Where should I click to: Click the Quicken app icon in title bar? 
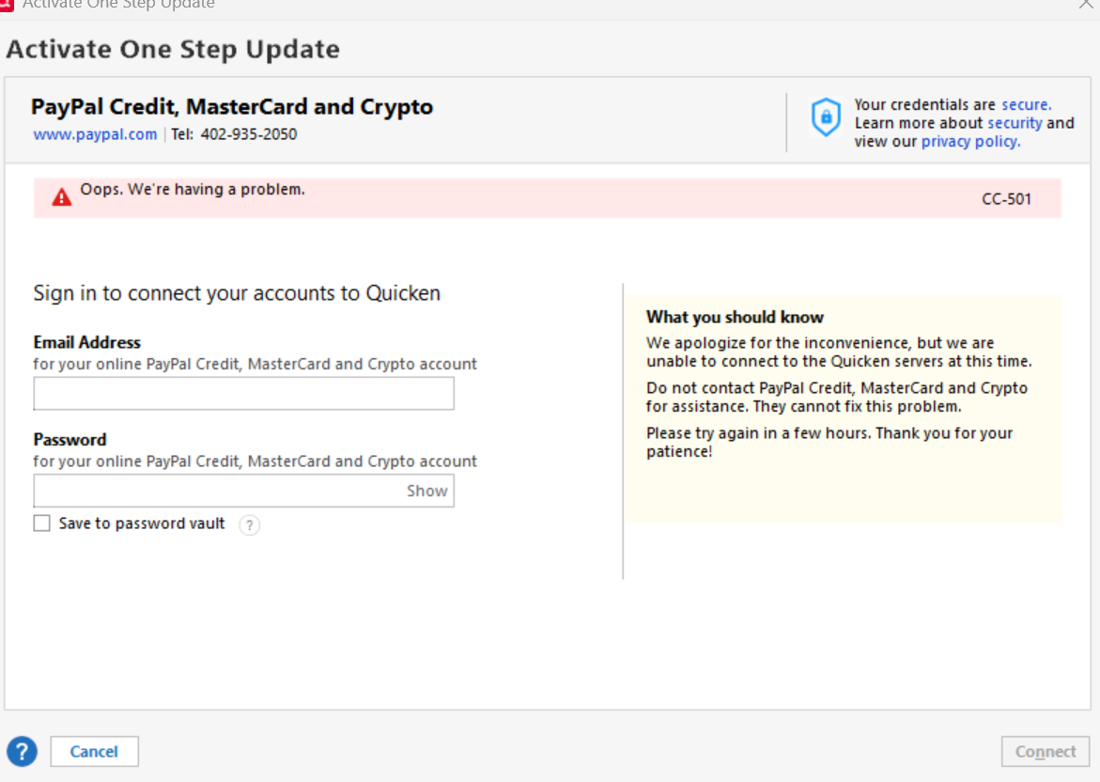(x=7, y=5)
